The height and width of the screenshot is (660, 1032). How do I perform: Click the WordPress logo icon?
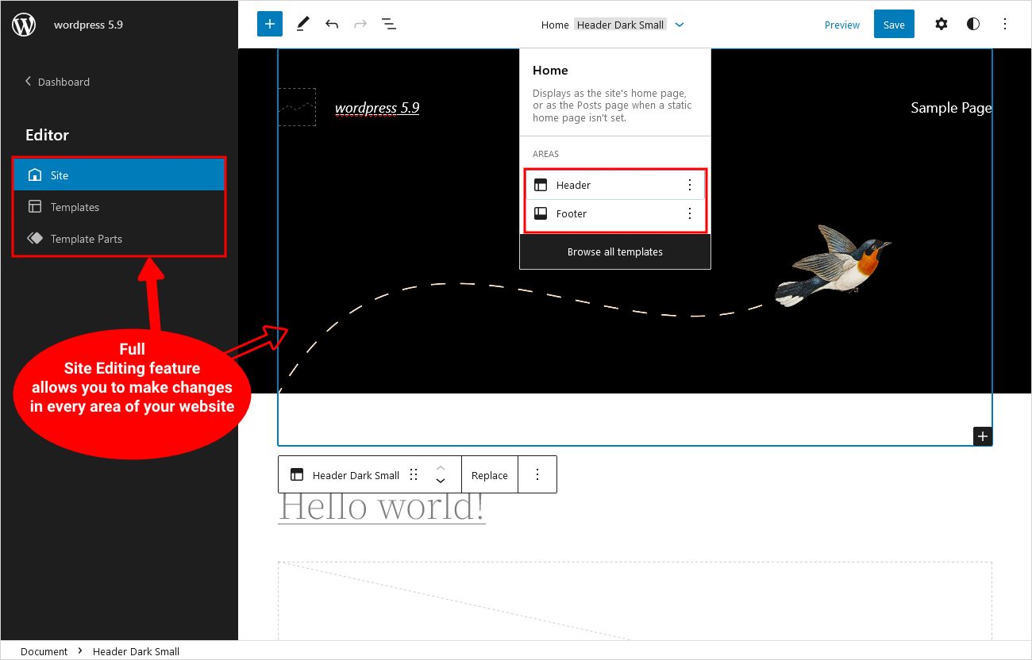(x=24, y=25)
